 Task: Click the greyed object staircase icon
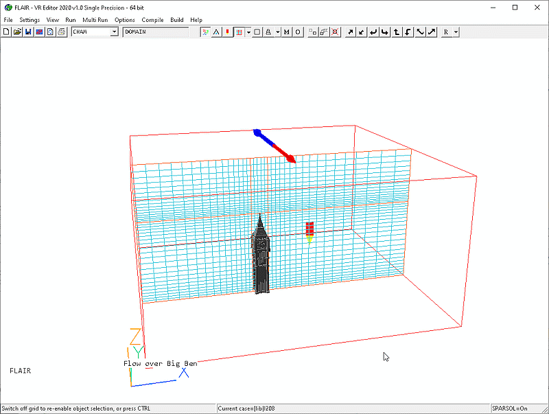pos(324,32)
